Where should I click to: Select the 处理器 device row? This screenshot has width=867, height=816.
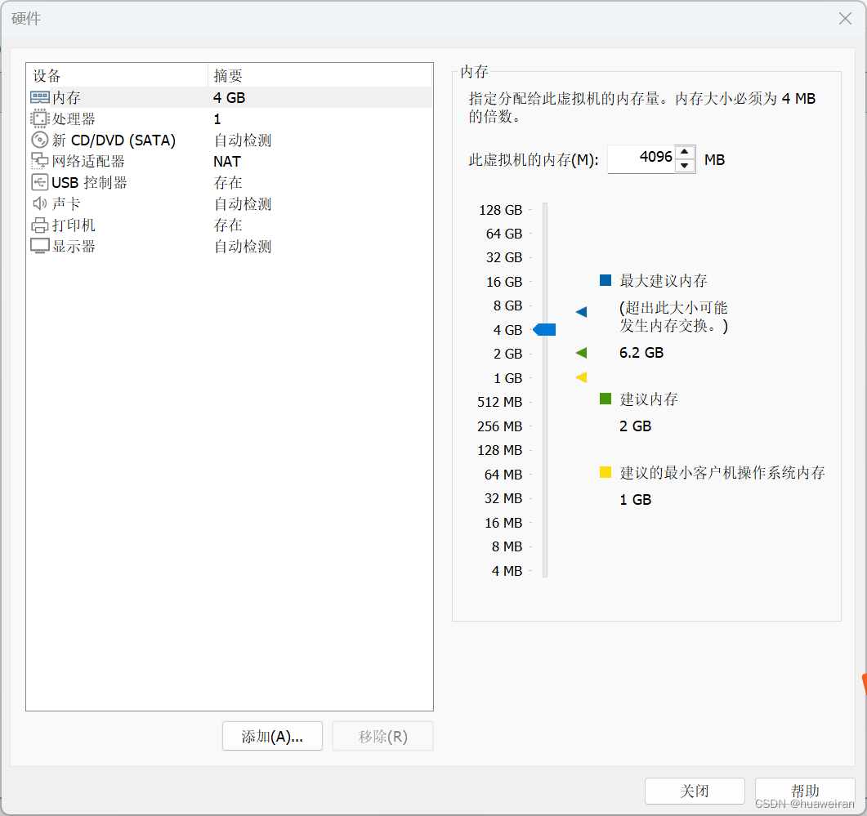(230, 118)
